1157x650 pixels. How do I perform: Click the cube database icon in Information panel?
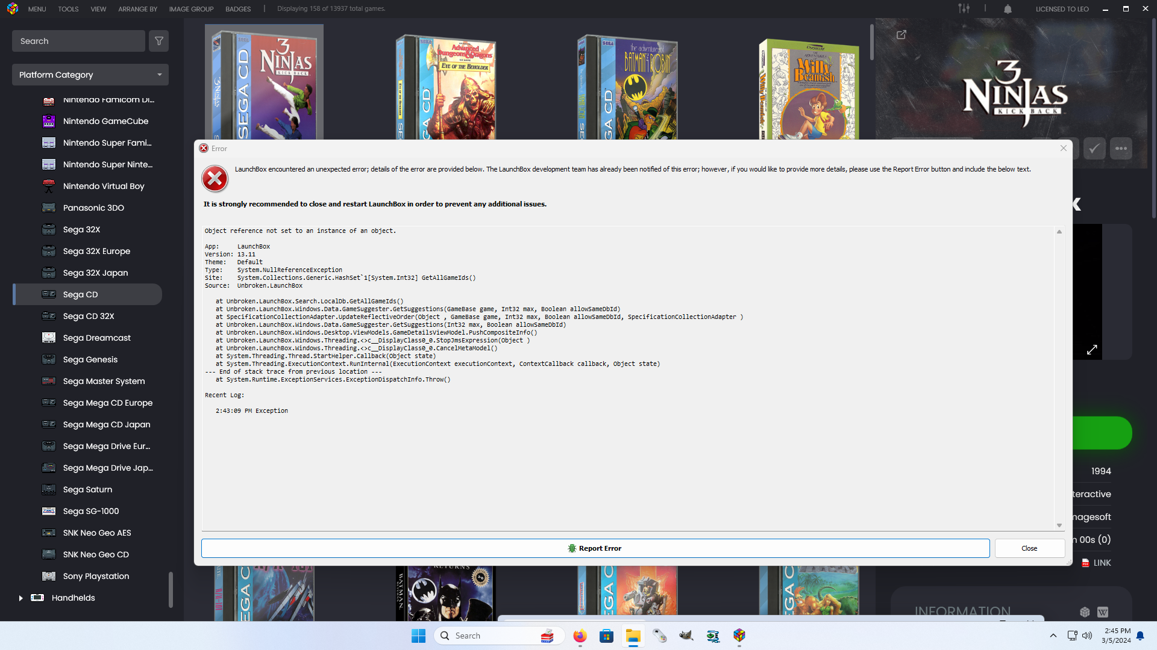1085,612
